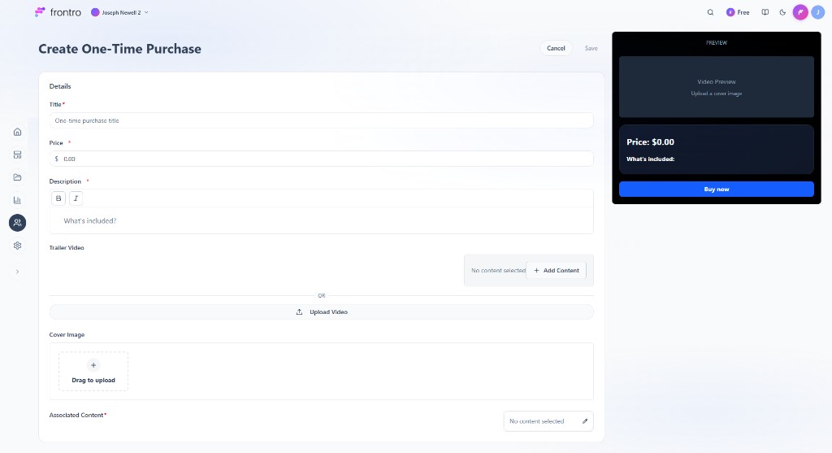
Task: Click the Free plan badge
Action: (738, 12)
